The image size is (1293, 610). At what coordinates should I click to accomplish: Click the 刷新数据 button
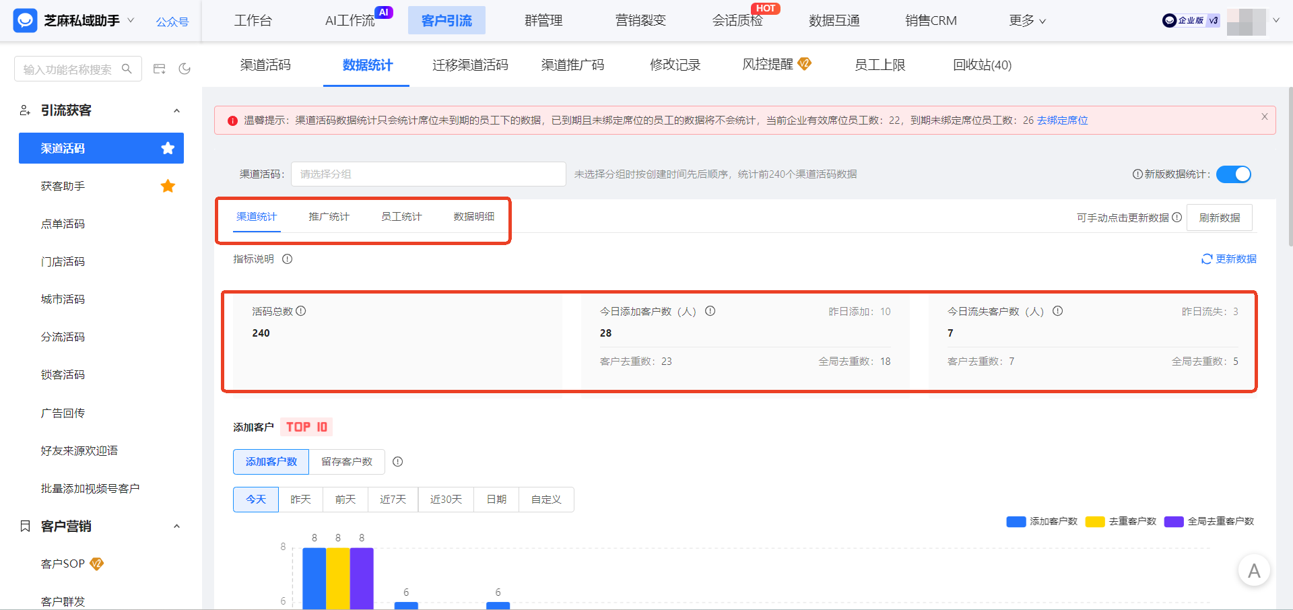(x=1220, y=217)
